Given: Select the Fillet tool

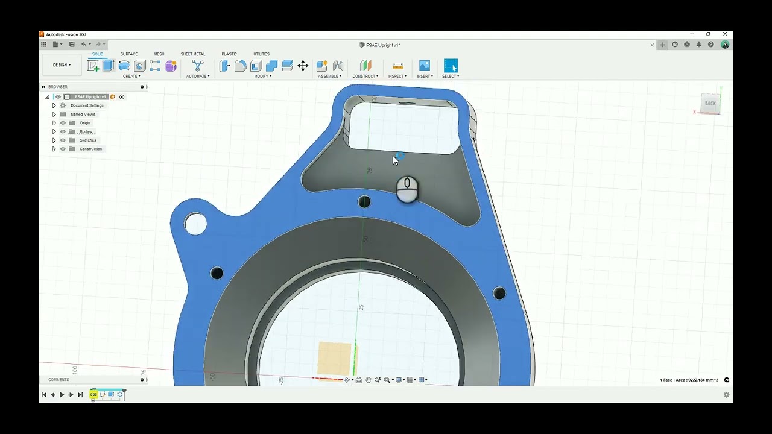Looking at the screenshot, I should pos(241,66).
